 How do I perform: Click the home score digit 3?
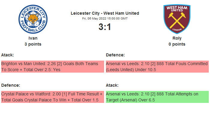point(101,27)
